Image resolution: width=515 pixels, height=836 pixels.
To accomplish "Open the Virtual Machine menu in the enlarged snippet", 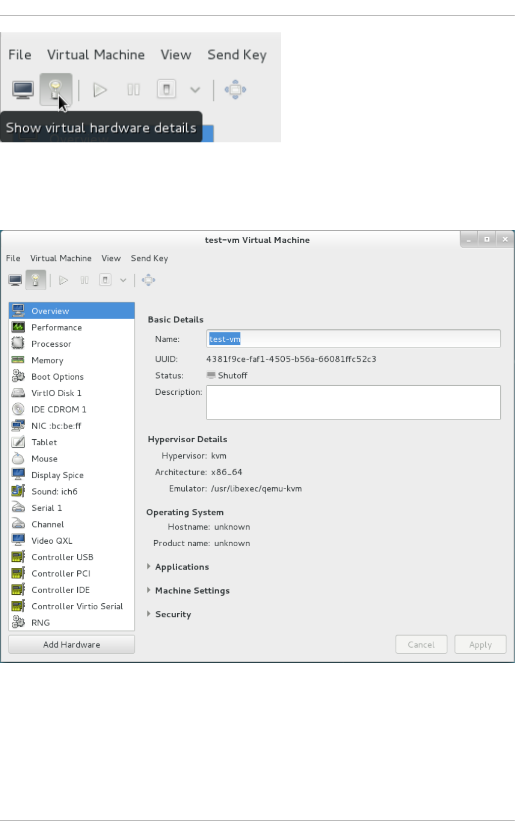I will click(96, 55).
